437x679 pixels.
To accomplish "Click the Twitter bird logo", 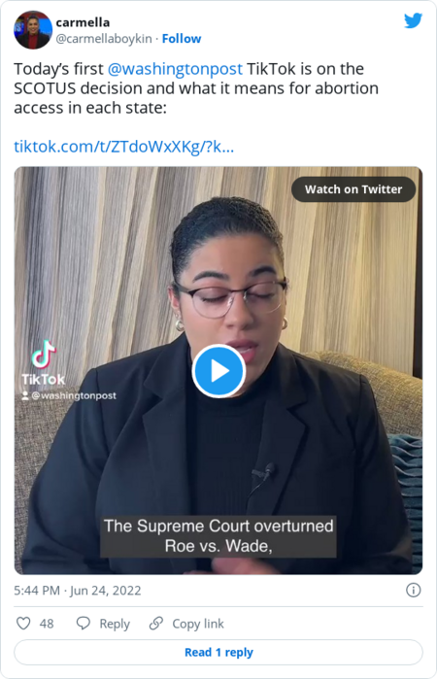I will tap(413, 20).
